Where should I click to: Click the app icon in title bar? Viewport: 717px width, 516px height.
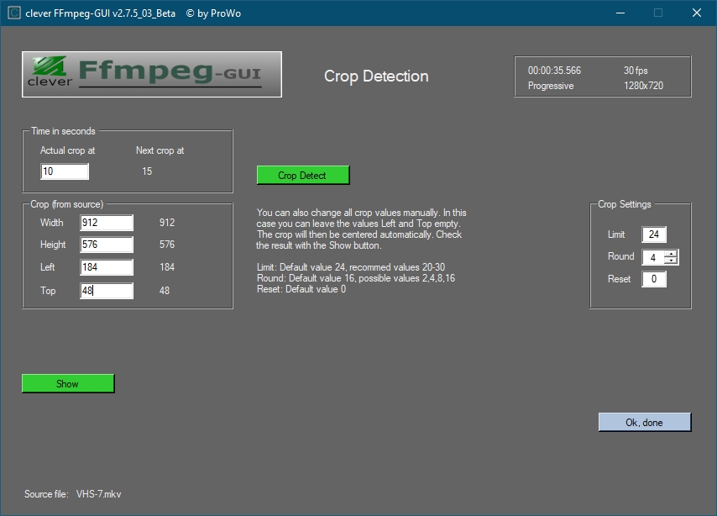pyautogui.click(x=14, y=13)
